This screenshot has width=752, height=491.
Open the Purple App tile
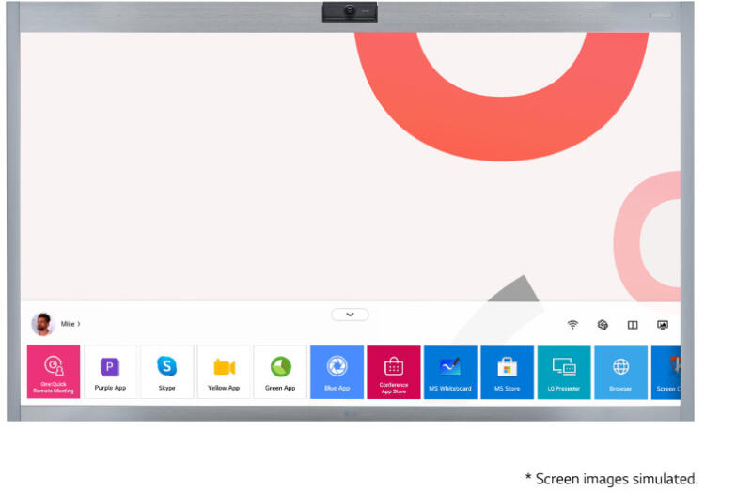click(x=110, y=372)
